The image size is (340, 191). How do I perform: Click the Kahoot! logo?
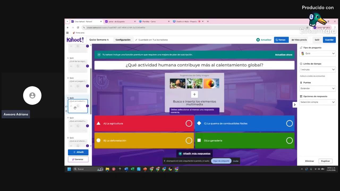click(x=75, y=40)
